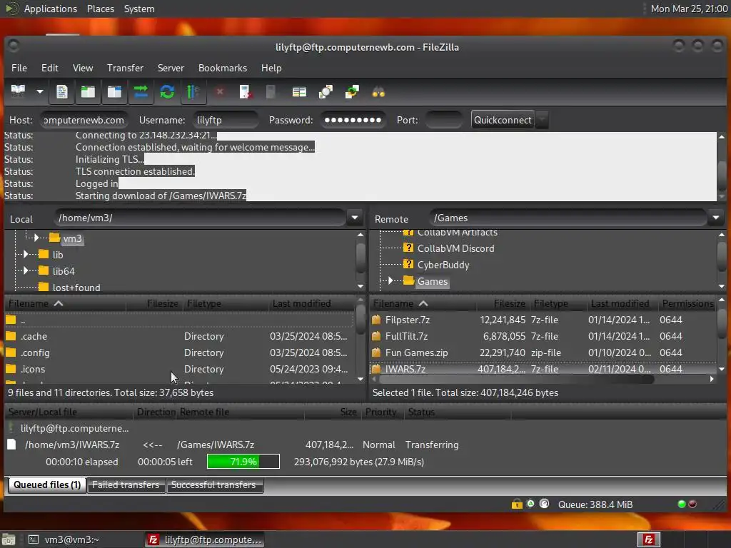Select lost+found in local tree
Viewport: 731px width, 548px height.
(76, 288)
